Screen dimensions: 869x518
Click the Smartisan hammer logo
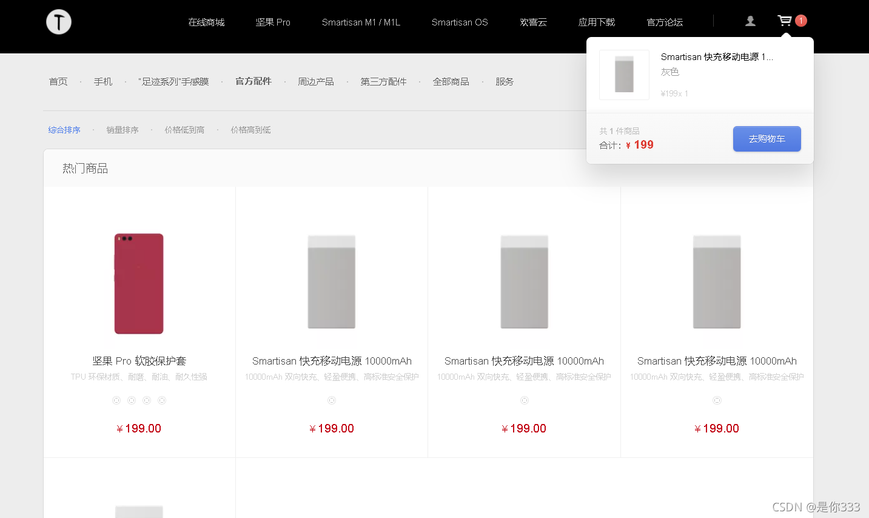(x=59, y=22)
